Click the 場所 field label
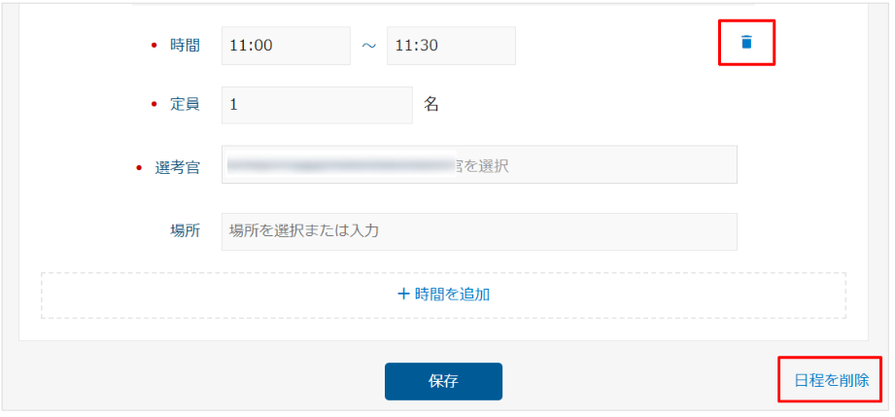 [x=185, y=231]
